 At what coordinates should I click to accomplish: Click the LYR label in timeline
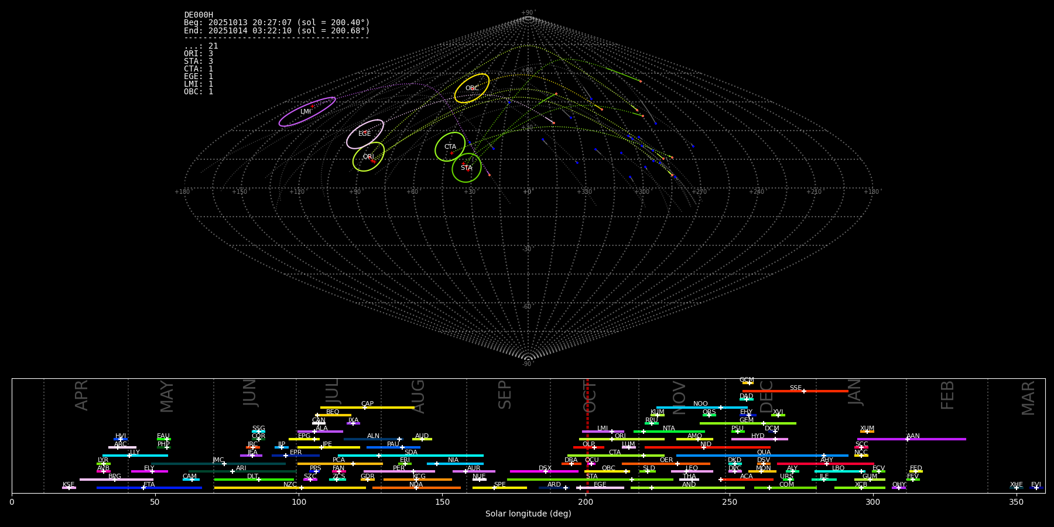tap(103, 460)
